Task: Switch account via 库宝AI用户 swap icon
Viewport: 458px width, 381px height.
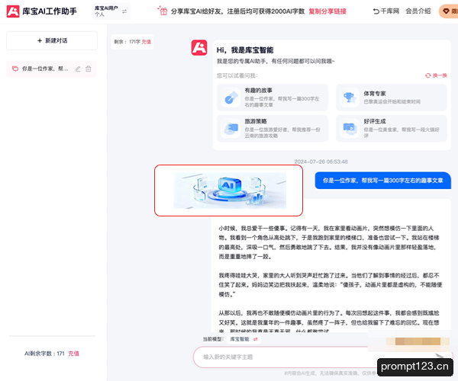Action: [x=124, y=11]
